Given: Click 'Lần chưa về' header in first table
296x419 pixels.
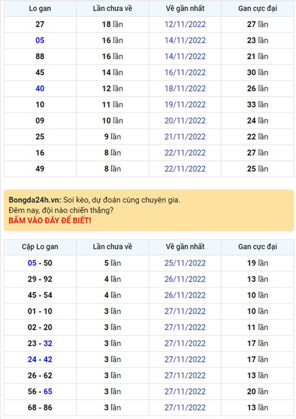Looking at the screenshot, I should (112, 8).
